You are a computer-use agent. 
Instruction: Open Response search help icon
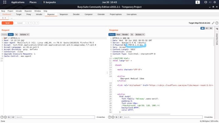109,117
